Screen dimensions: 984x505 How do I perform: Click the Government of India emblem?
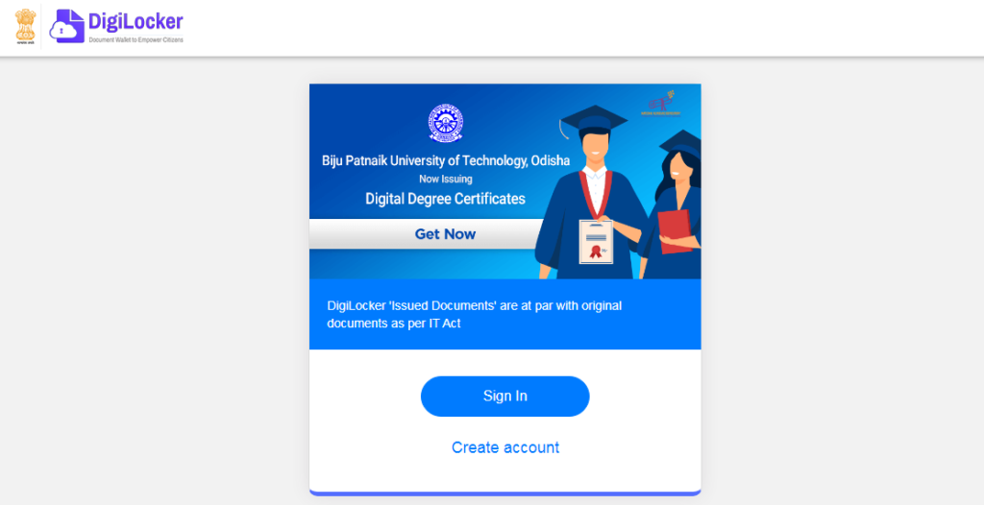pyautogui.click(x=26, y=27)
